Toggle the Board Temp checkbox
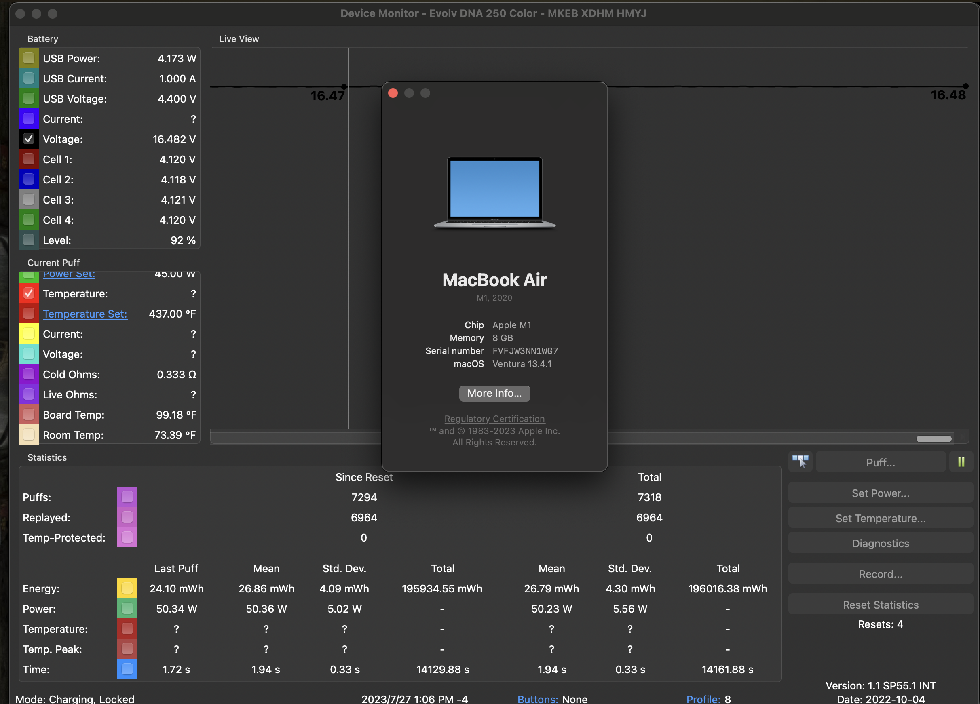The image size is (980, 704). click(x=29, y=415)
